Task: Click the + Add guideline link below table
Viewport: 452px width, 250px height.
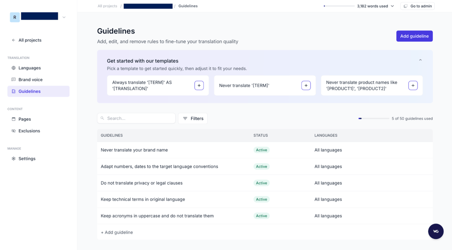Action: pyautogui.click(x=117, y=232)
